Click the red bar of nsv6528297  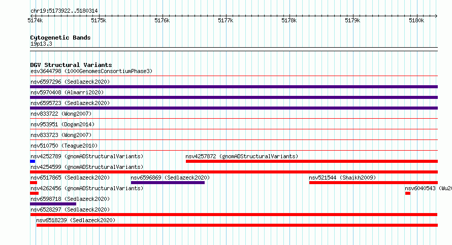(234, 215)
